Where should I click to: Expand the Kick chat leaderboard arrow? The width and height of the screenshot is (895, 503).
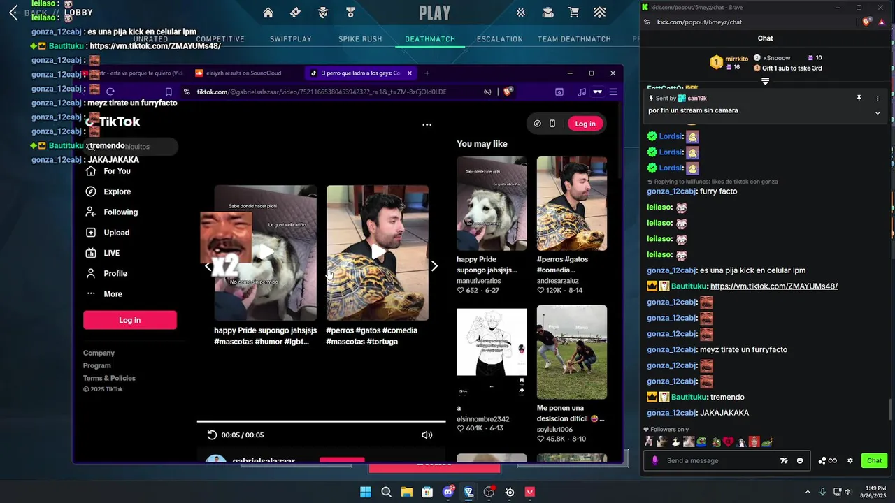765,82
